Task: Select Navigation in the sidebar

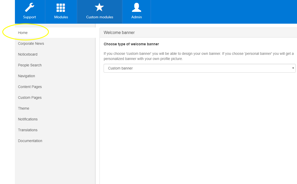Action: 26,76
